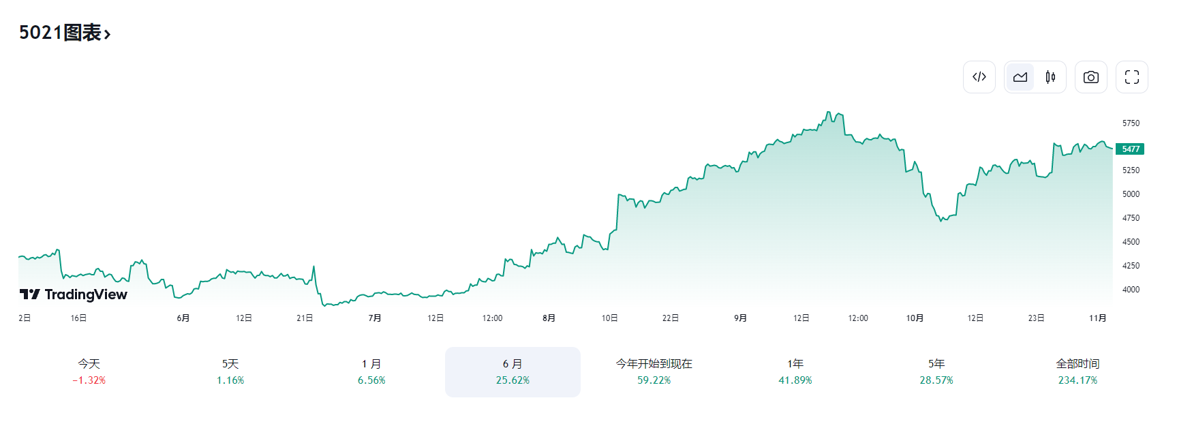Select the 5天 time range
1177x441 pixels.
click(230, 371)
